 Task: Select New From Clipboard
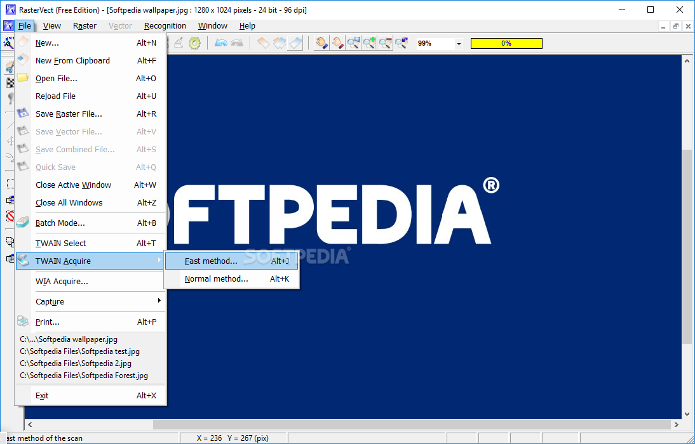(90, 61)
